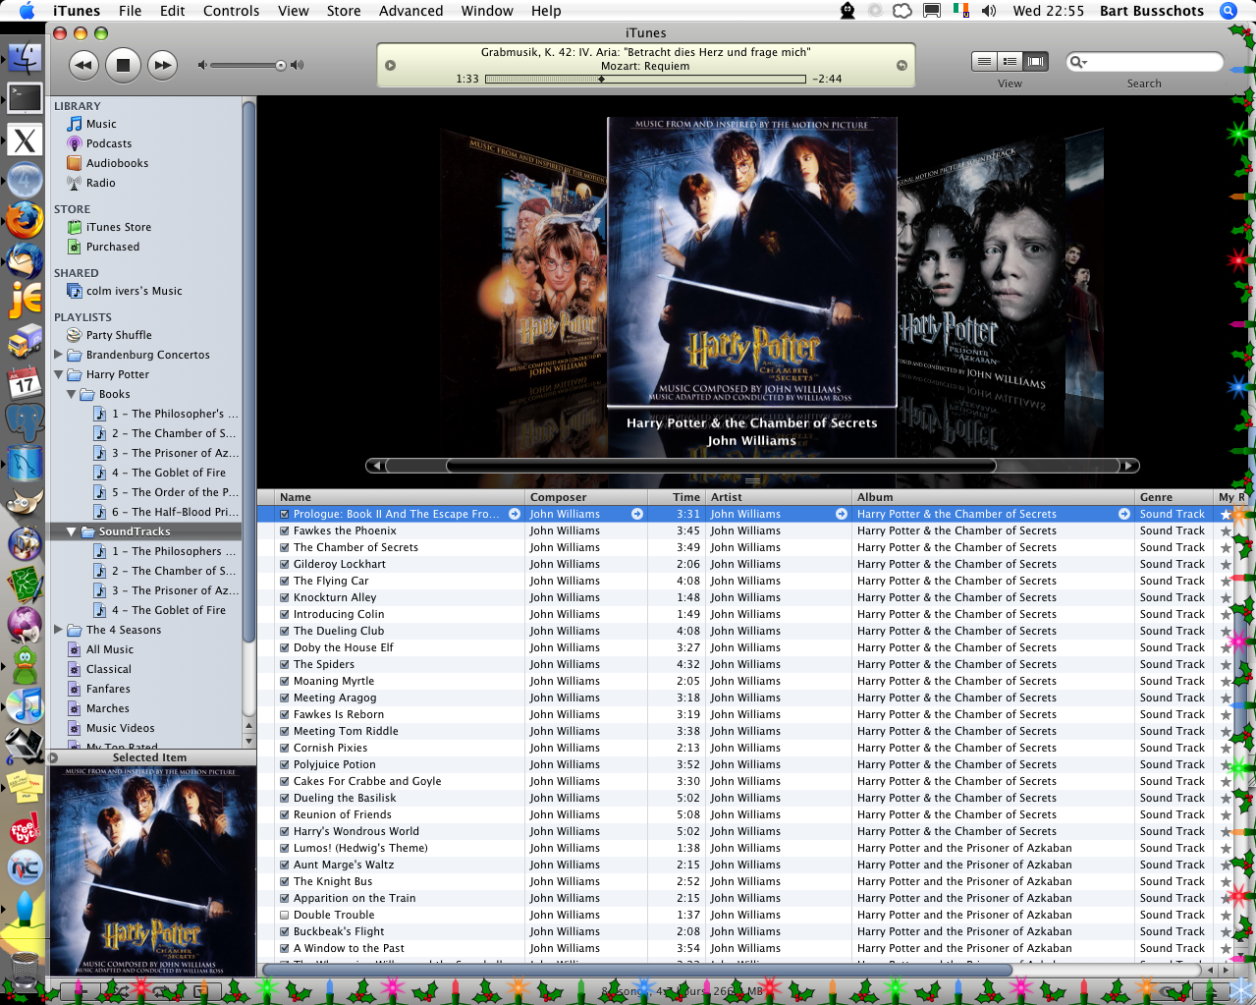Open Finder from the Dock
1256x1005 pixels.
click(x=25, y=57)
